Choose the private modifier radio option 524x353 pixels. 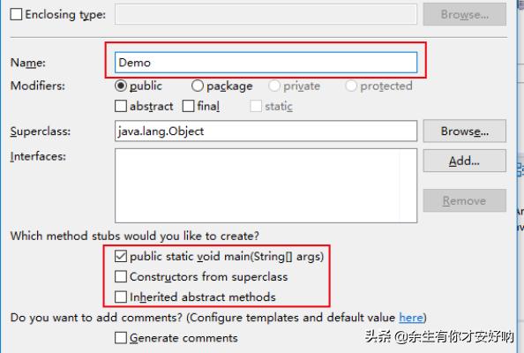pos(274,86)
